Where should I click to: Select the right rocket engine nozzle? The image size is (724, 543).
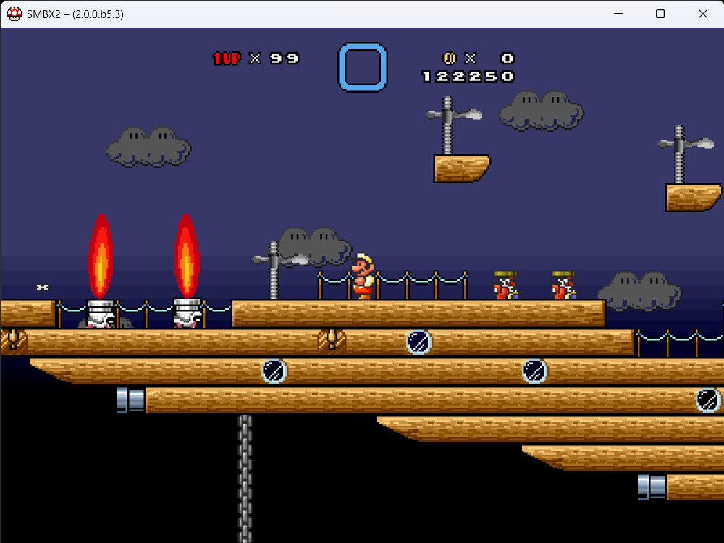point(186,311)
